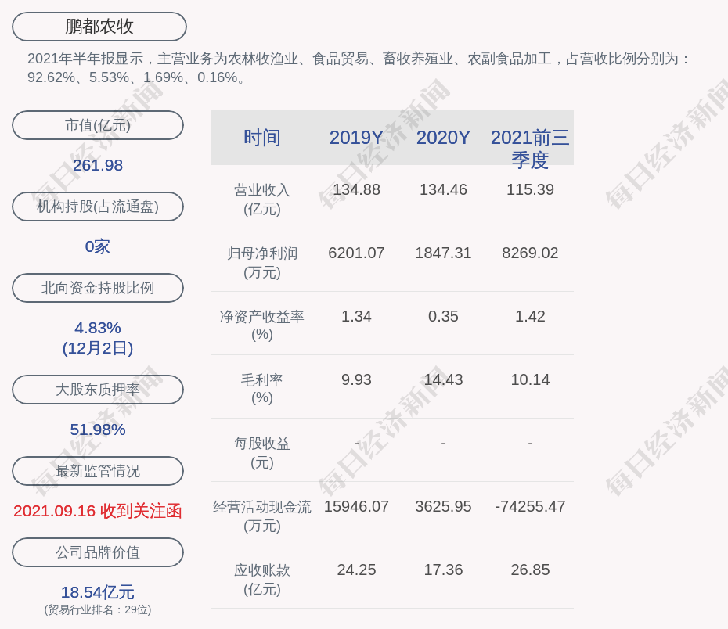728x629 pixels.
Task: Click the 营业收入(亿元) row label
Action: tap(262, 199)
